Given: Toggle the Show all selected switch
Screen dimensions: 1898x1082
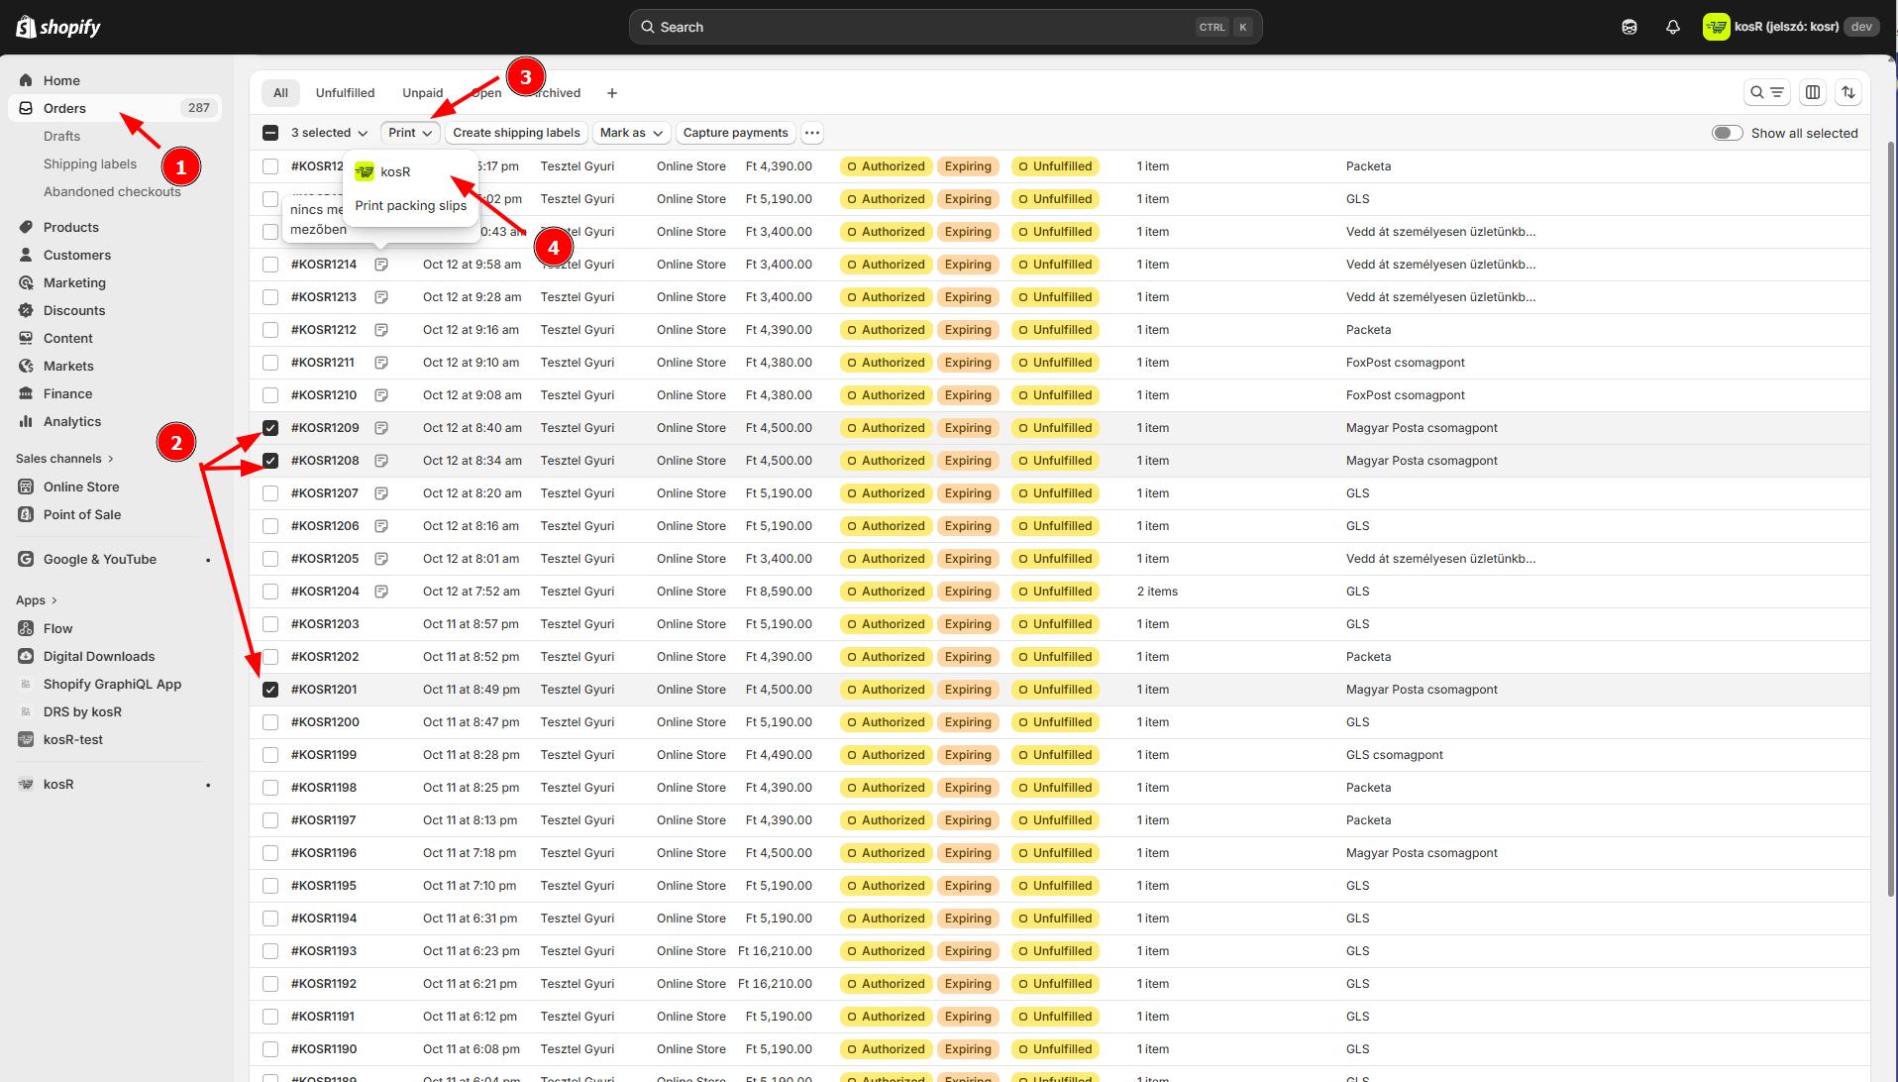Looking at the screenshot, I should (x=1727, y=133).
